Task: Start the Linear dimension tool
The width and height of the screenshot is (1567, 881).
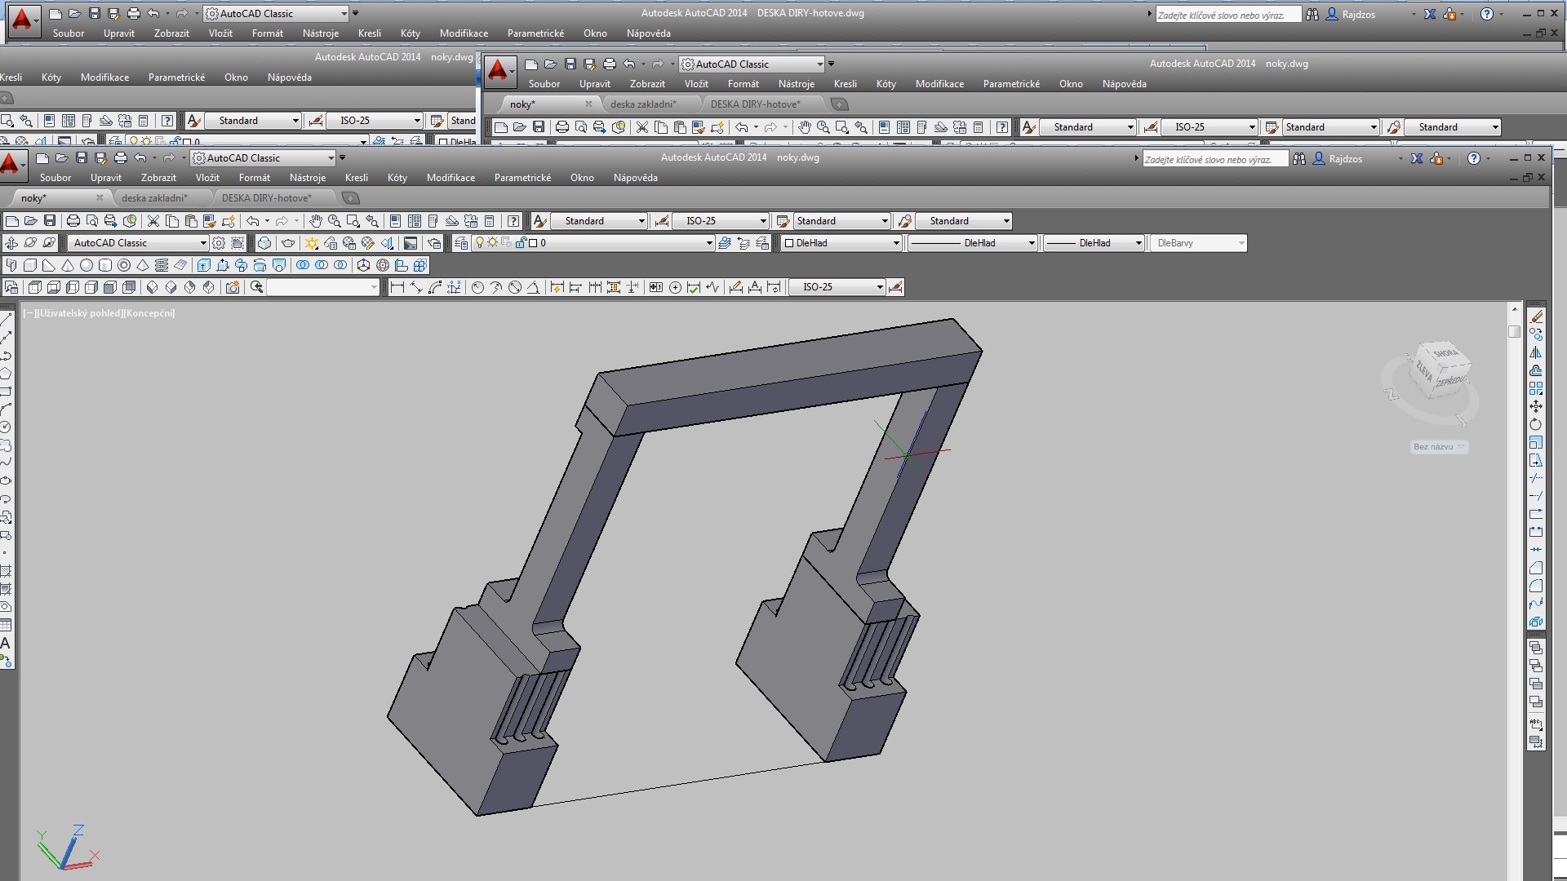Action: coord(397,287)
